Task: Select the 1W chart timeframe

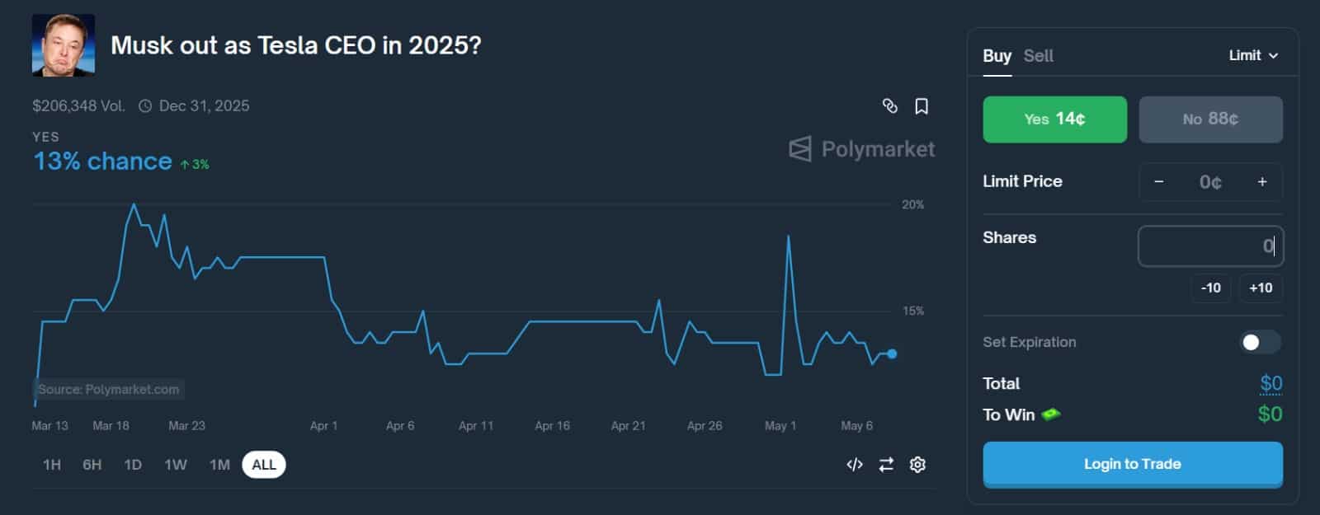Action: 176,465
